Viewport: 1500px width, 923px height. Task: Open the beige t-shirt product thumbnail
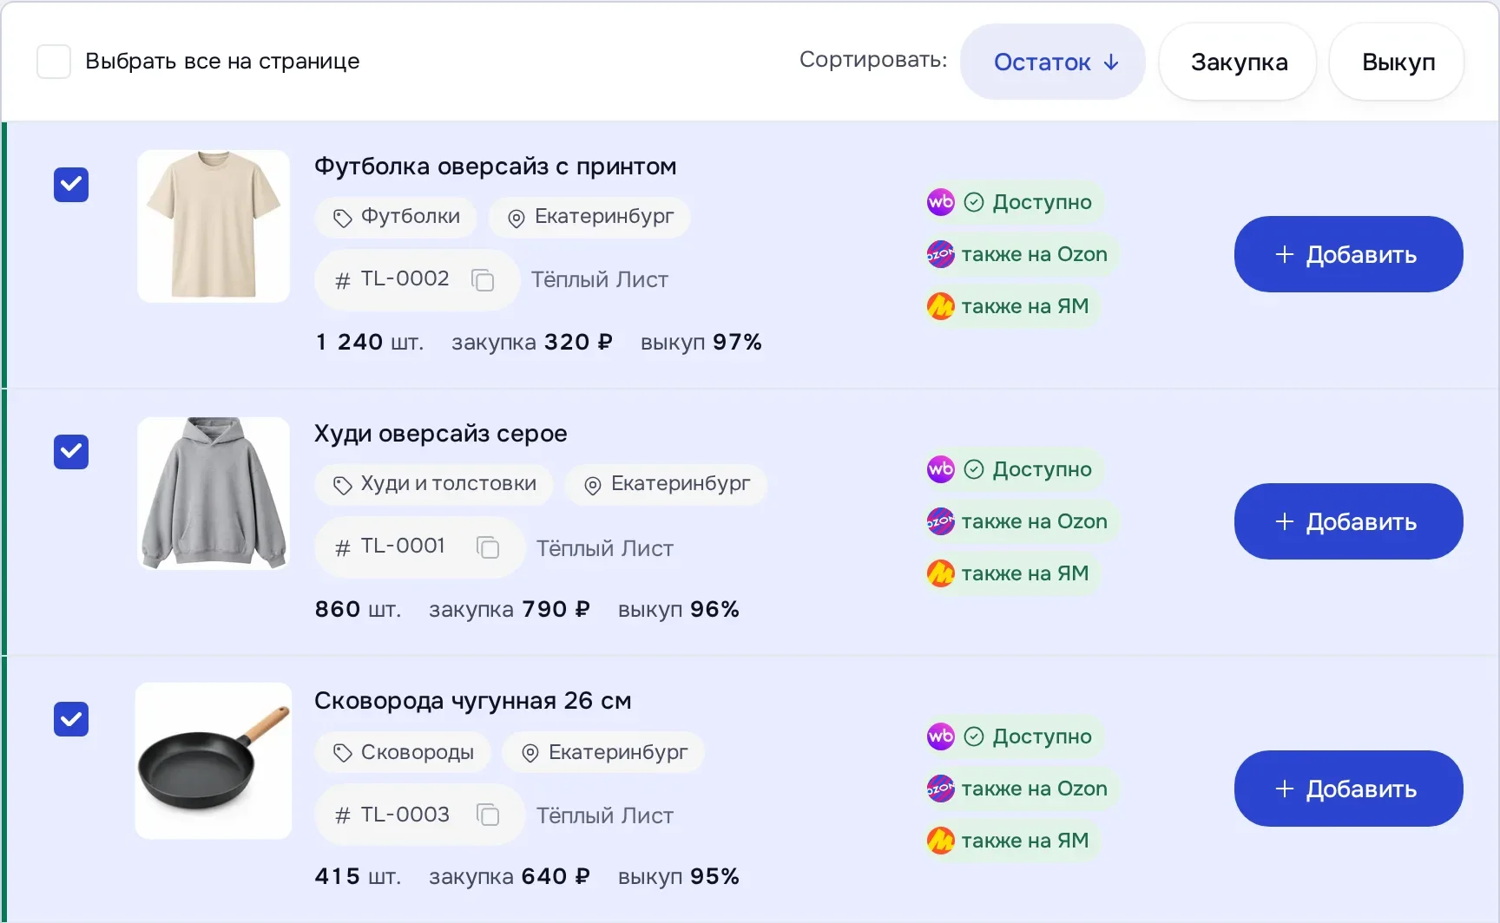214,226
